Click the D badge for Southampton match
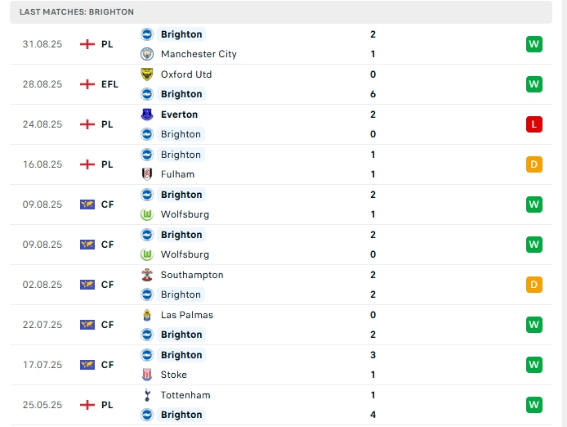 [534, 285]
